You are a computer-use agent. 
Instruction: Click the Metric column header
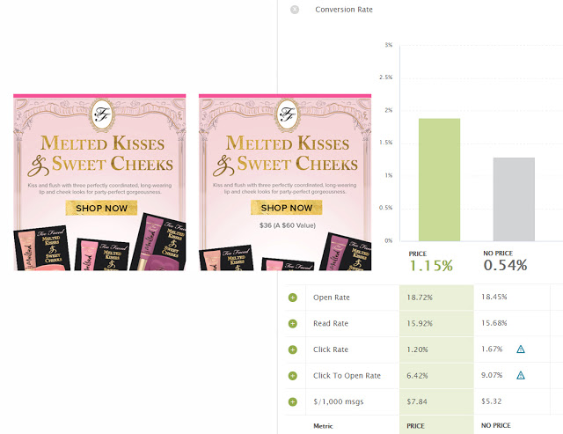tap(323, 426)
